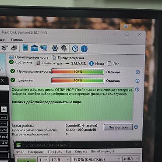Viewport: 162px width, 162px height.
Task: Click the green check icon beside Здоровье
Action: (13, 80)
